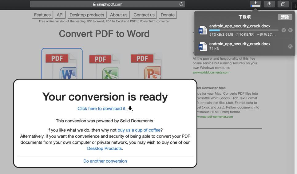Click the '573 KB/3.6 MB' download status text
Image resolution: width=297 pixels, height=174 pixels.
243,34
